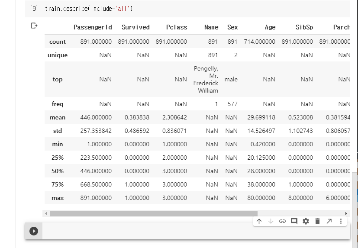The height and width of the screenshot is (248, 358).
Task: Add a comment to the cell
Action: [294, 221]
